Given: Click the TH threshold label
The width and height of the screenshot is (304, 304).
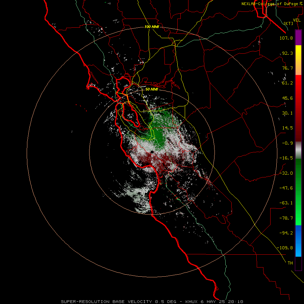Looking at the screenshot, I should tap(290, 263).
